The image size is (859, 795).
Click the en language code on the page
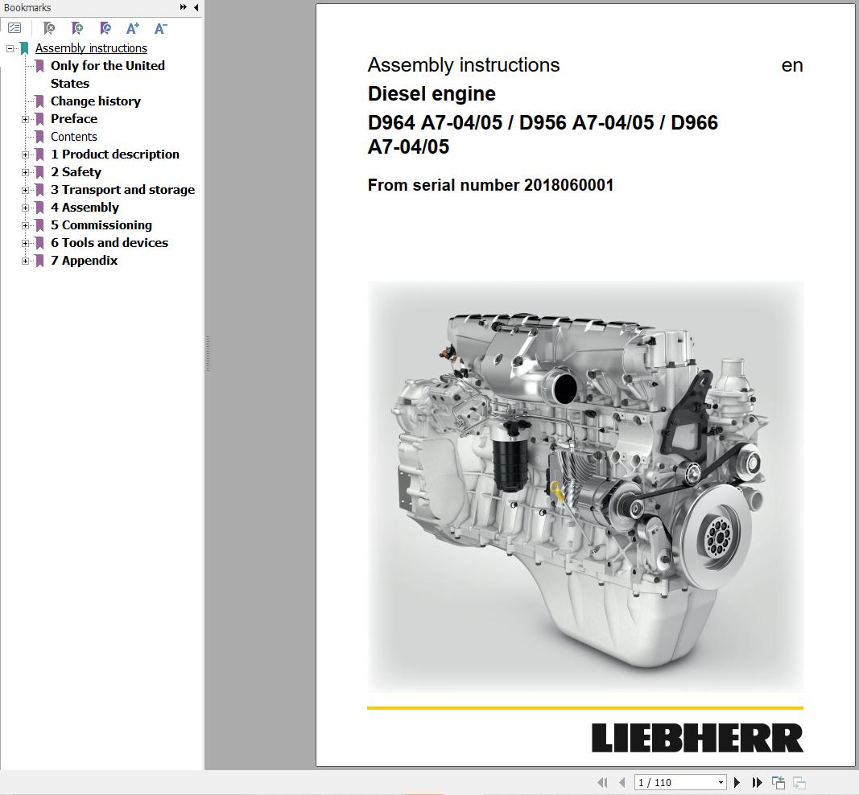coord(792,65)
